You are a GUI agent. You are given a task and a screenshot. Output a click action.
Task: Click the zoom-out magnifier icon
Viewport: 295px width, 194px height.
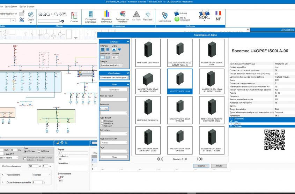click(x=44, y=14)
